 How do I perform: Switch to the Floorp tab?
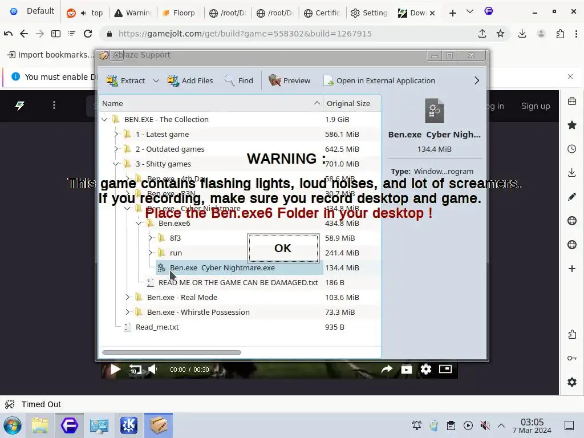pos(179,13)
